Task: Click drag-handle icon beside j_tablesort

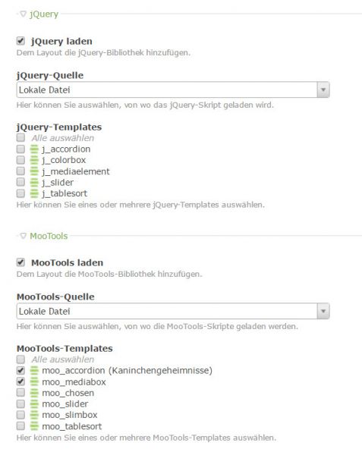Action: pos(34,193)
